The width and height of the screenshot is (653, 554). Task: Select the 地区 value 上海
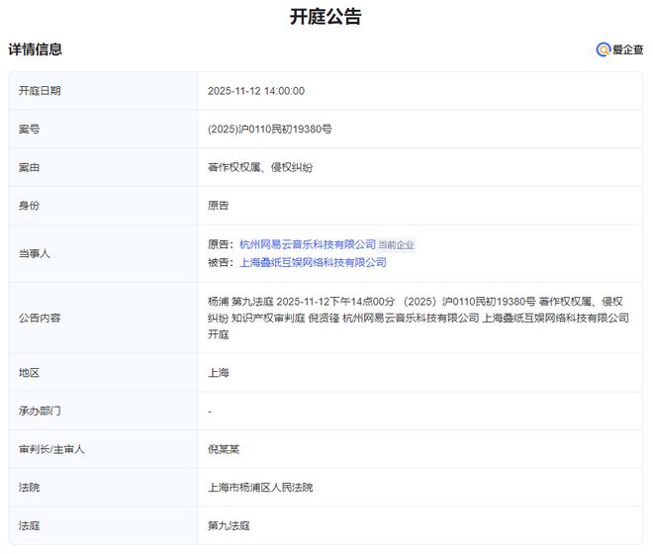218,373
